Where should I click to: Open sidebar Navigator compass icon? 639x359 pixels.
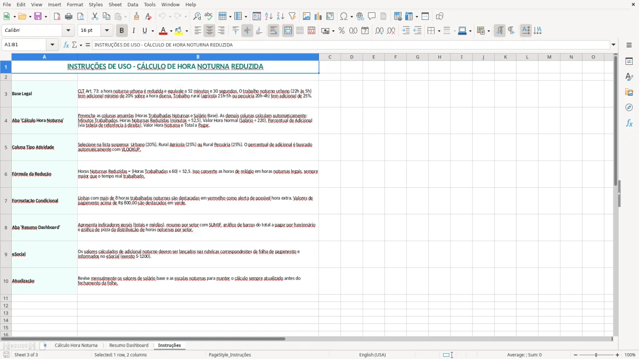pos(629,108)
